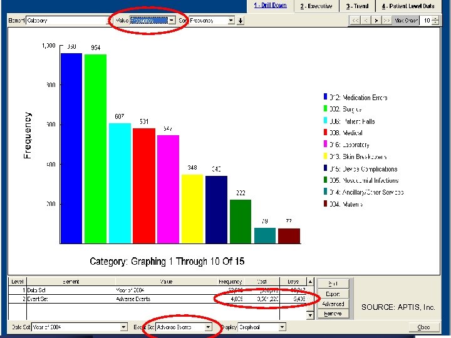
Task: Click the Medical legend red swatch
Action: click(x=325, y=132)
